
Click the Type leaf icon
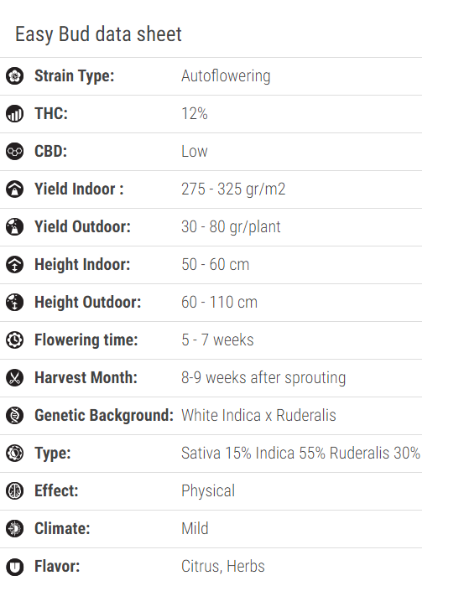(x=15, y=454)
